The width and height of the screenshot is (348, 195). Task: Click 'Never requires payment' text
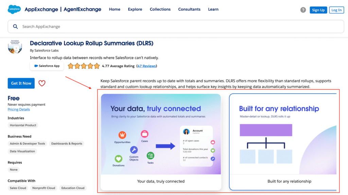pyautogui.click(x=27, y=104)
